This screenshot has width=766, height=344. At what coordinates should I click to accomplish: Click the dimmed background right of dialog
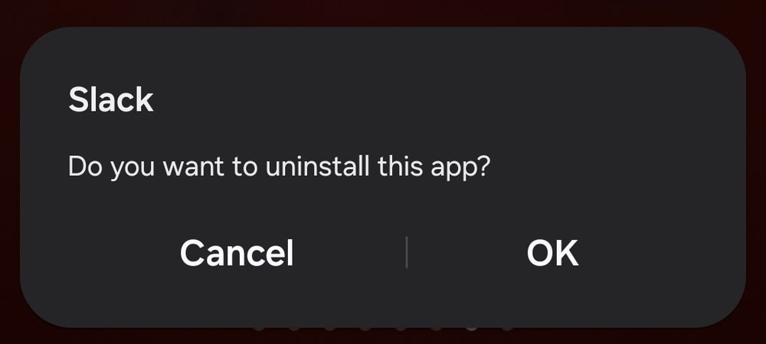[x=756, y=175]
